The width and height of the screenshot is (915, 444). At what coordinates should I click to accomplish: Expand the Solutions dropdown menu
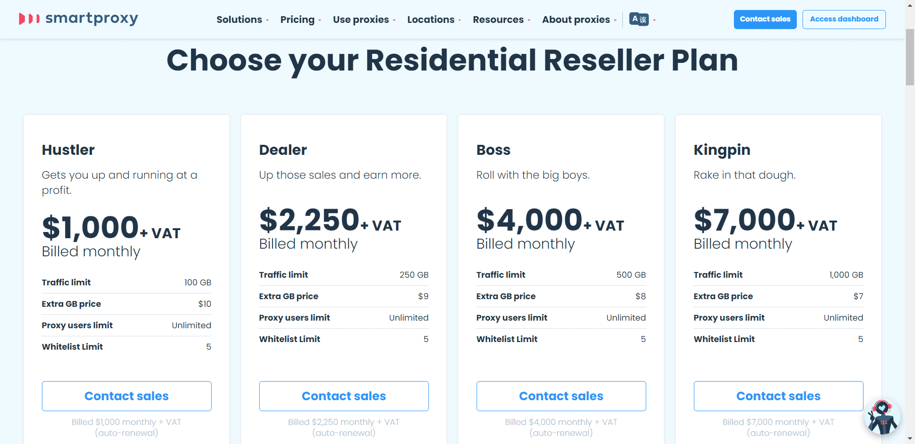pos(242,20)
